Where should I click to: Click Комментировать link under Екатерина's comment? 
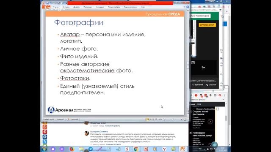113,144
